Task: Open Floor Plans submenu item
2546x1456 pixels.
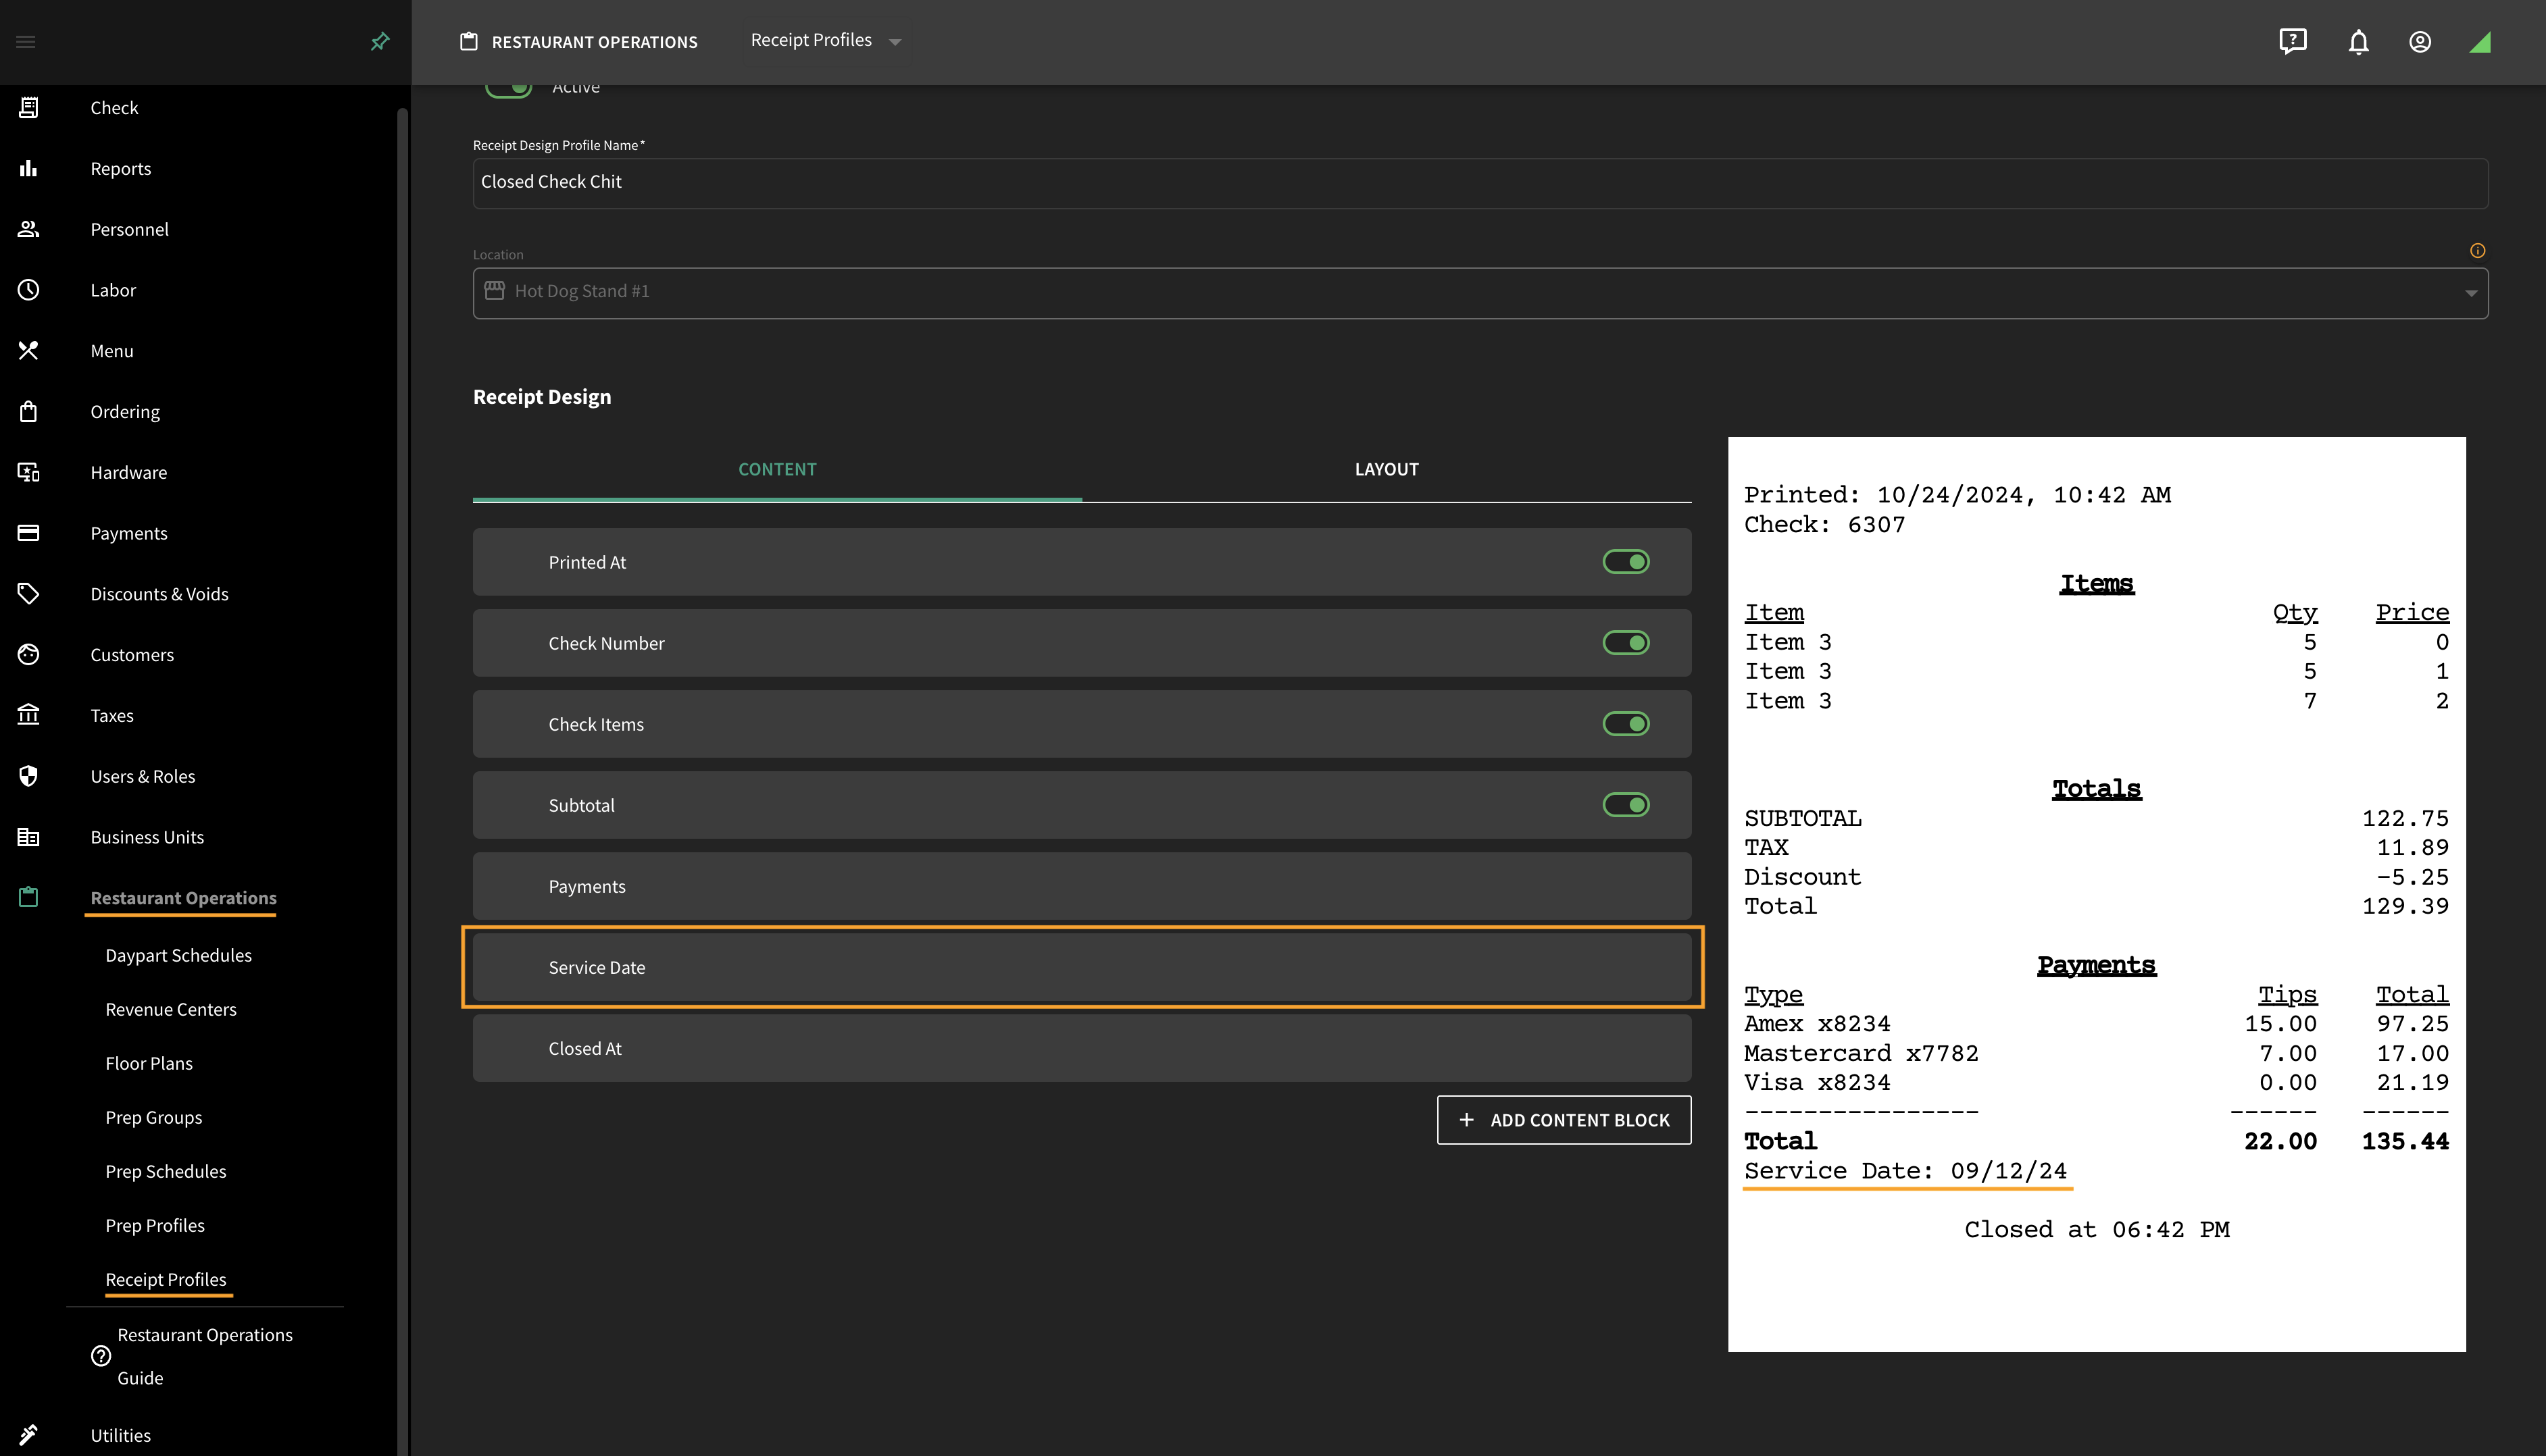Action: [x=149, y=1064]
